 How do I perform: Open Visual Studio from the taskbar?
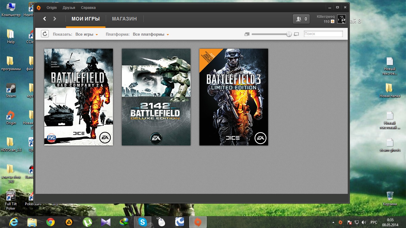coord(106,222)
